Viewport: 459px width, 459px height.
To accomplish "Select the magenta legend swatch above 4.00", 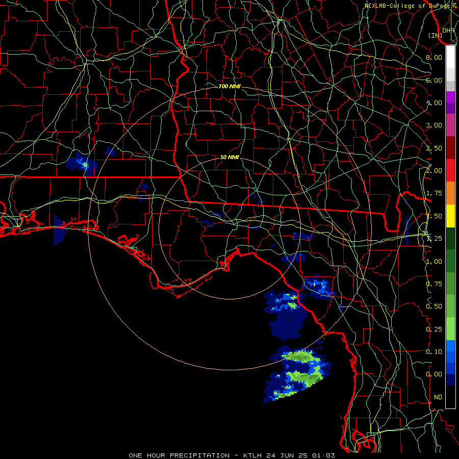I will coord(450,97).
